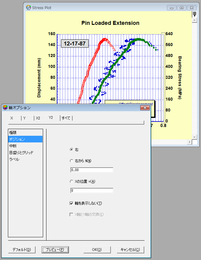
Task: Click the Bearing Stress (MPa) axis label
Action: tap(180, 78)
